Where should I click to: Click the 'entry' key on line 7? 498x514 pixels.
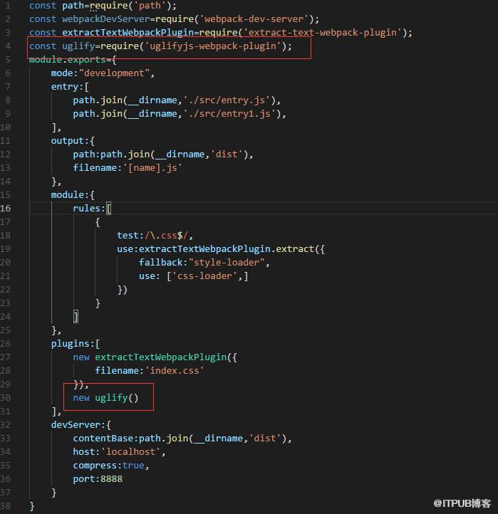(65, 87)
